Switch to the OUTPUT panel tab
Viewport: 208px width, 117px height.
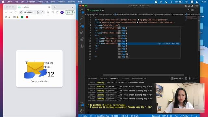103,79
